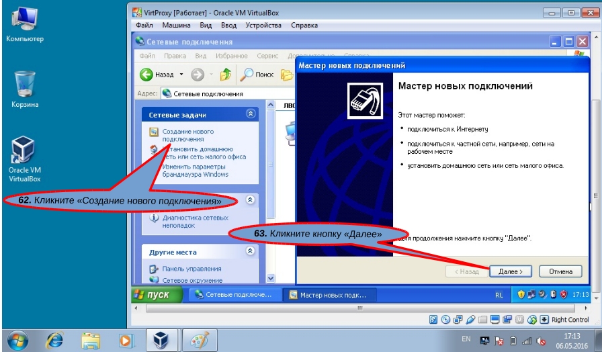Viewport: 602px width, 352px height.
Task: Click the Folders toolbar icon
Action: tap(287, 75)
